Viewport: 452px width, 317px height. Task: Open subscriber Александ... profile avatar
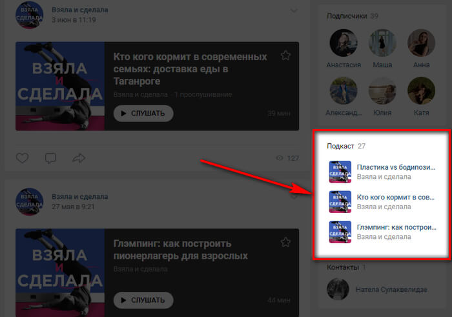click(x=344, y=90)
